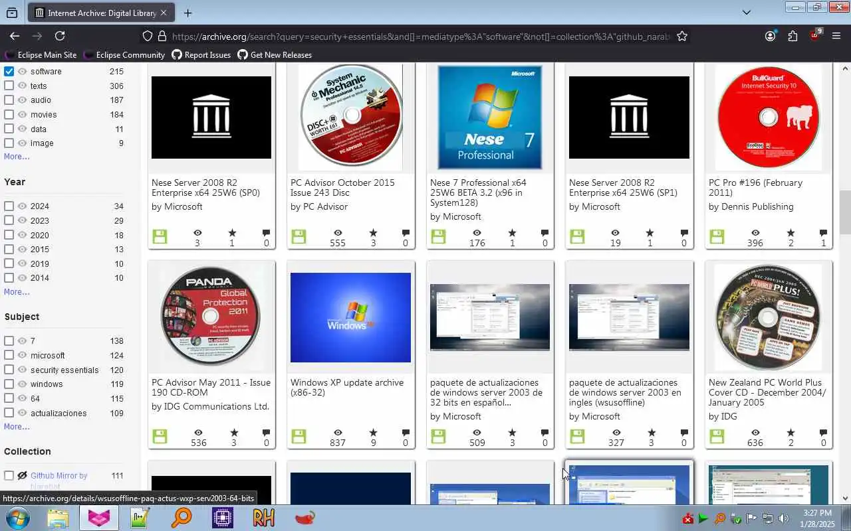
Task: Expand More under media type list
Action: (x=17, y=157)
